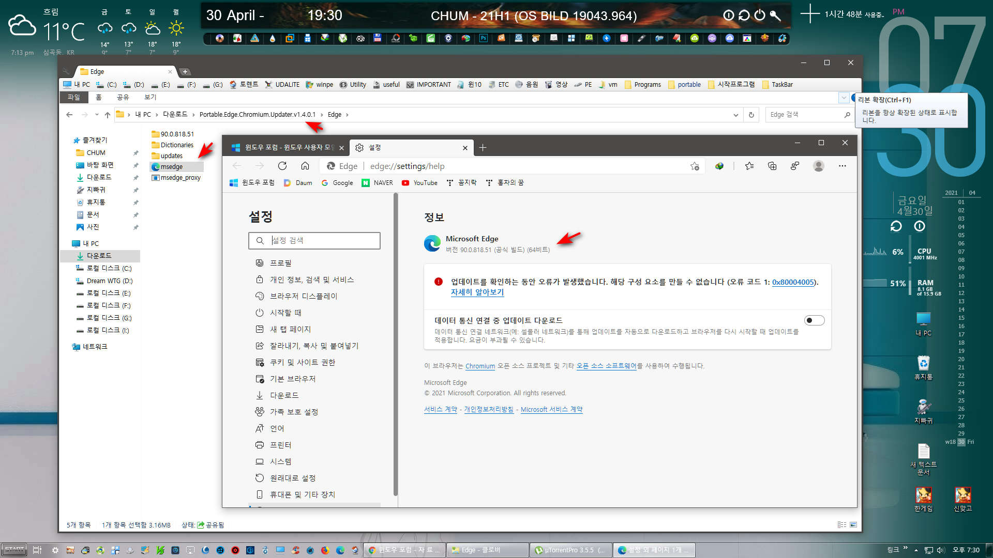
Task: Refresh the Explorer folder view
Action: click(x=751, y=115)
